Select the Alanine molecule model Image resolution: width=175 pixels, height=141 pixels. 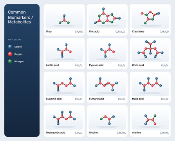(150, 120)
